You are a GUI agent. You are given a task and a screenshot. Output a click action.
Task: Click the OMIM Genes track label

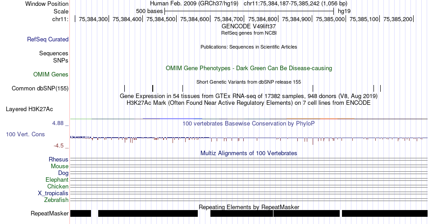click(x=51, y=74)
